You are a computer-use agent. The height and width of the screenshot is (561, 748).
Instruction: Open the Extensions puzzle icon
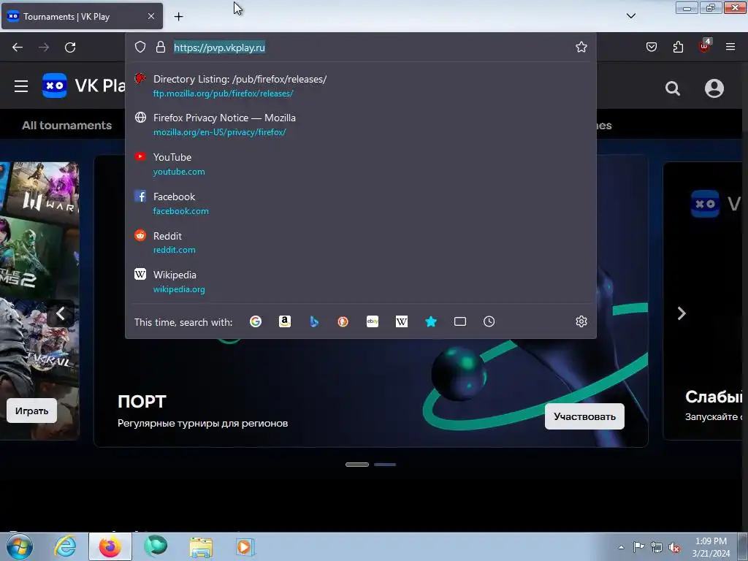click(678, 47)
